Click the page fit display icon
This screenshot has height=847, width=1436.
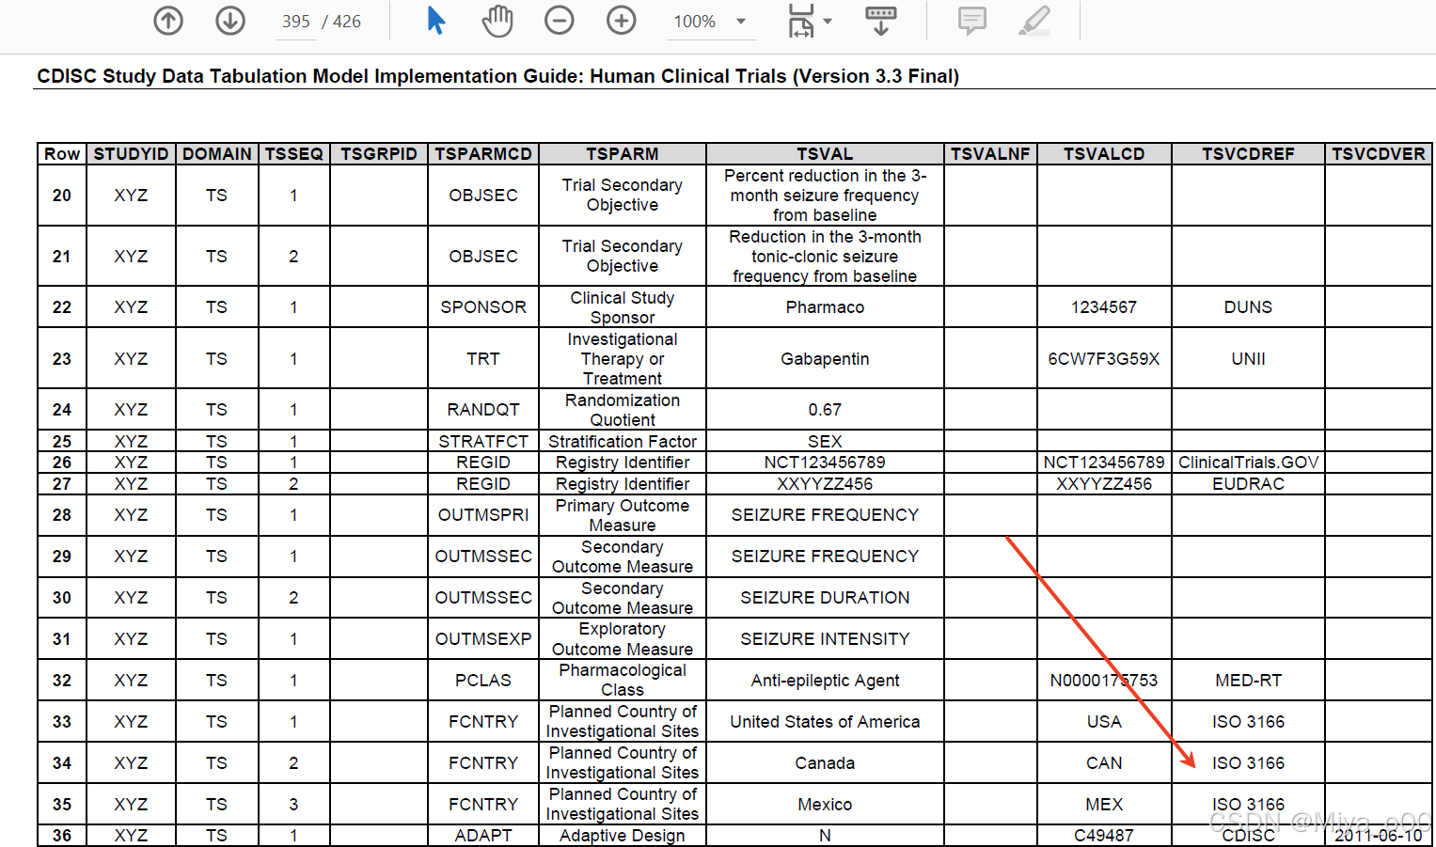800,21
